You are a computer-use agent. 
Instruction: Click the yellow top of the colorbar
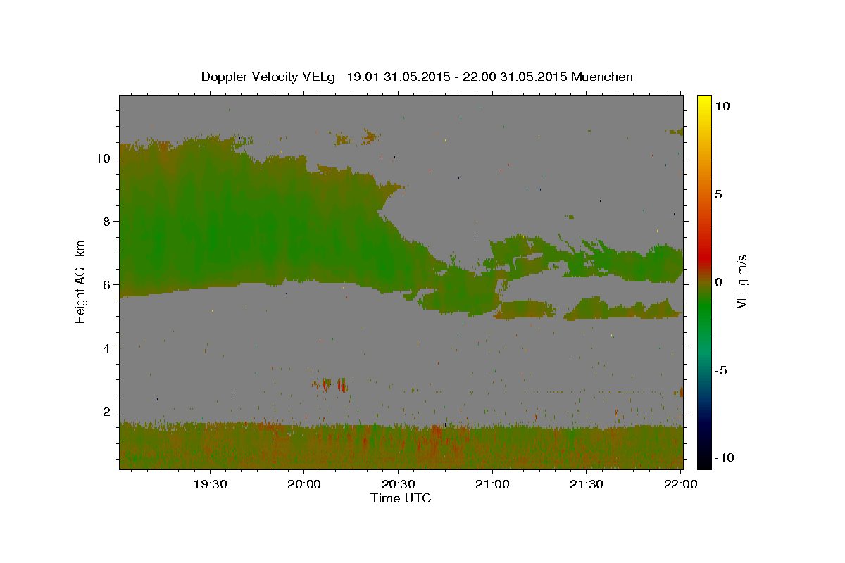pos(704,102)
